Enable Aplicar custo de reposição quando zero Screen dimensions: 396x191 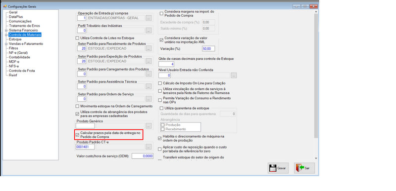pyautogui.click(x=160, y=149)
